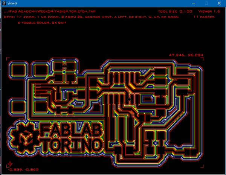Click the origin crosshair marker

10,164
